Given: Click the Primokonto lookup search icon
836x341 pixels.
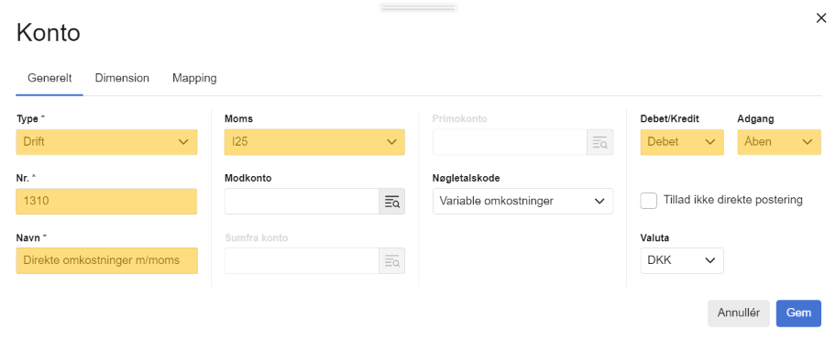Looking at the screenshot, I should 599,142.
